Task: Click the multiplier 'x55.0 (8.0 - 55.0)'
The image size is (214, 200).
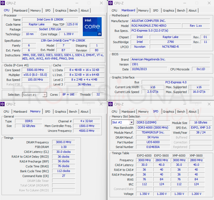Action: click(x=35, y=75)
